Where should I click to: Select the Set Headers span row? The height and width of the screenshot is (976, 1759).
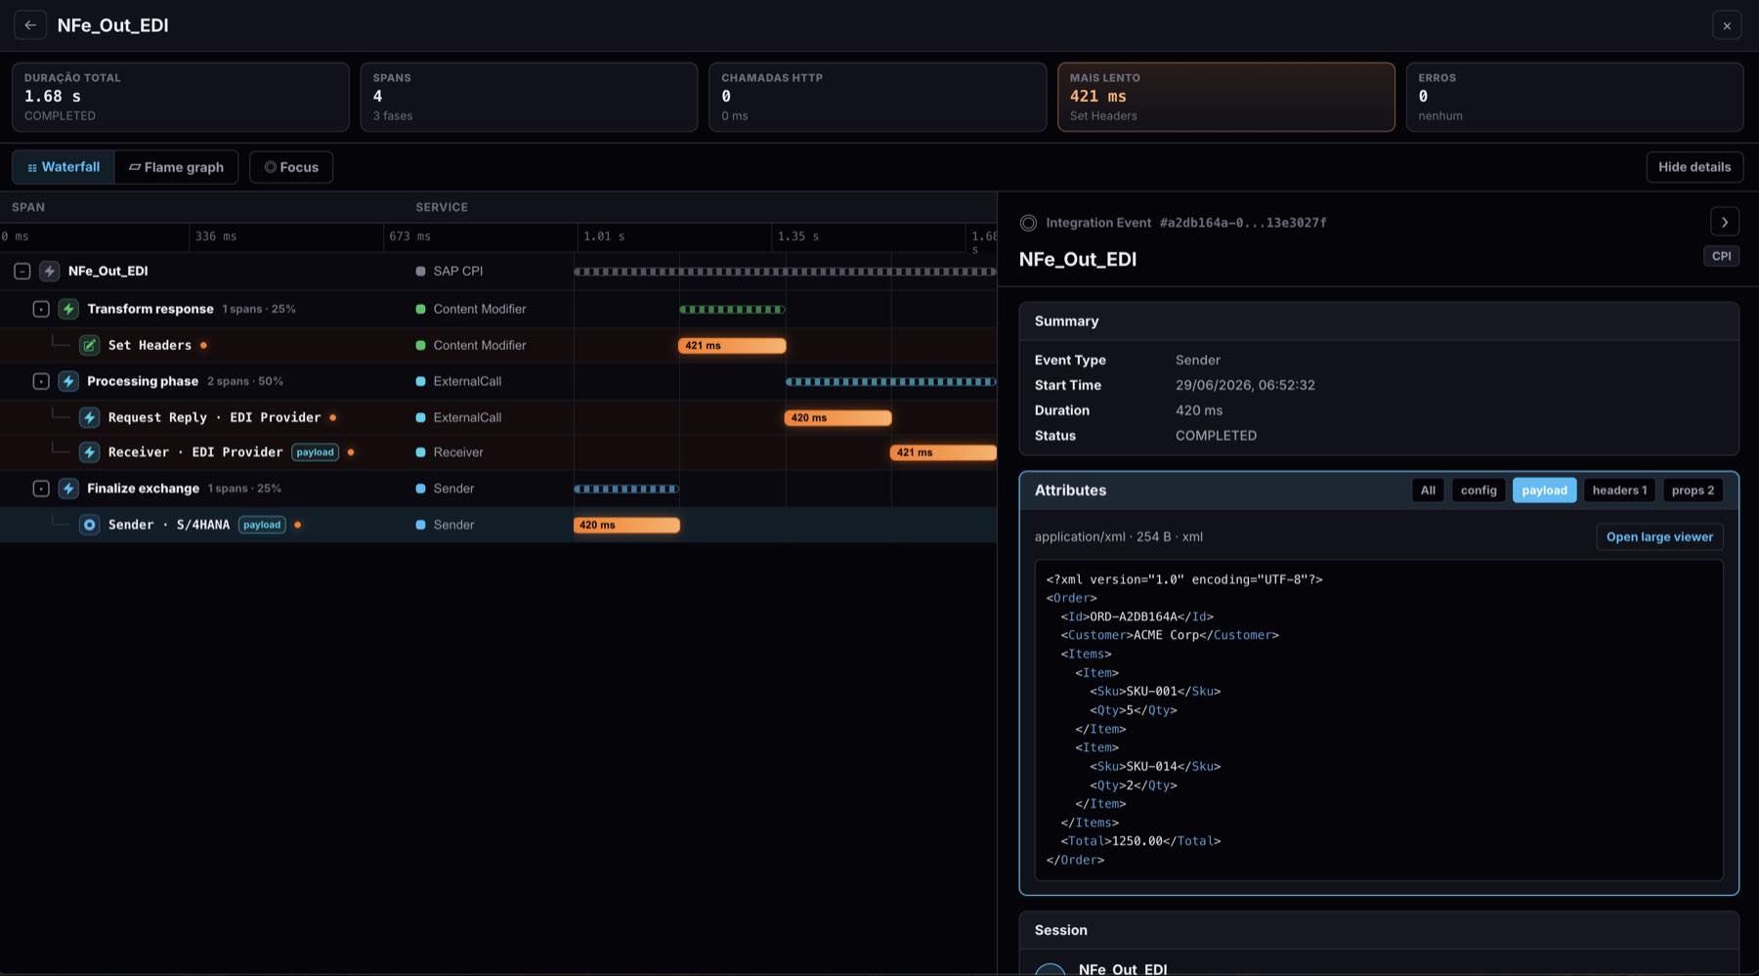click(498, 346)
